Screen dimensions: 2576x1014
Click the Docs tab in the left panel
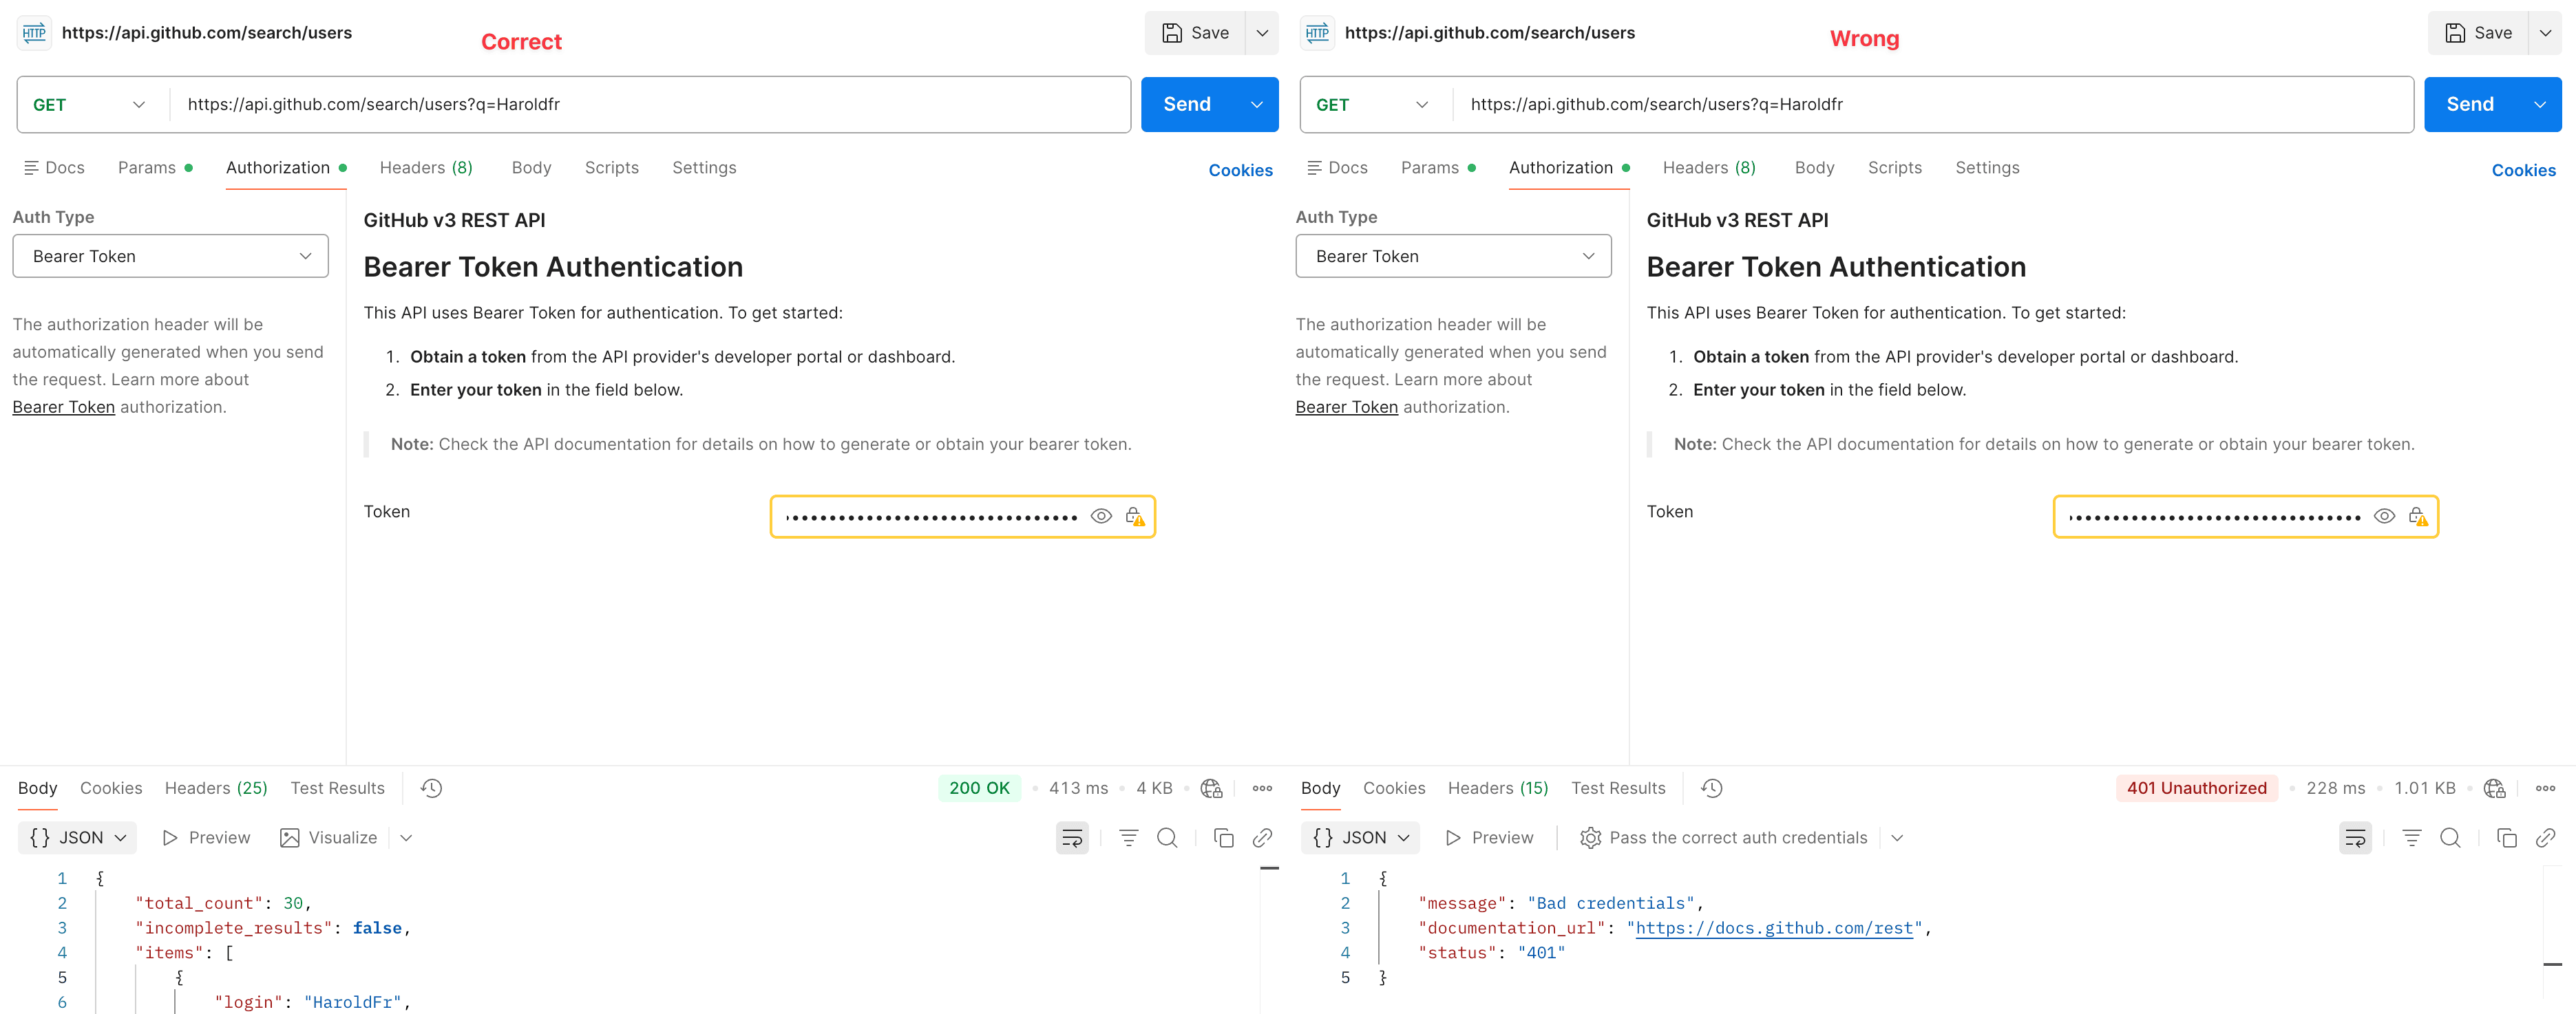(x=54, y=168)
